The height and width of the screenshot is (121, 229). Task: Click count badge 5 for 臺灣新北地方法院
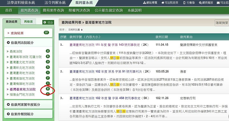(x=48, y=67)
